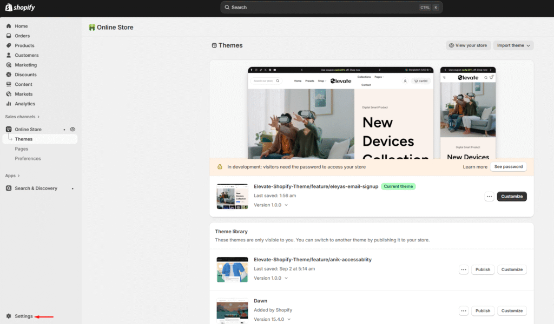Click the Theme library heading
Screen dimensions: 554x324
(231, 232)
